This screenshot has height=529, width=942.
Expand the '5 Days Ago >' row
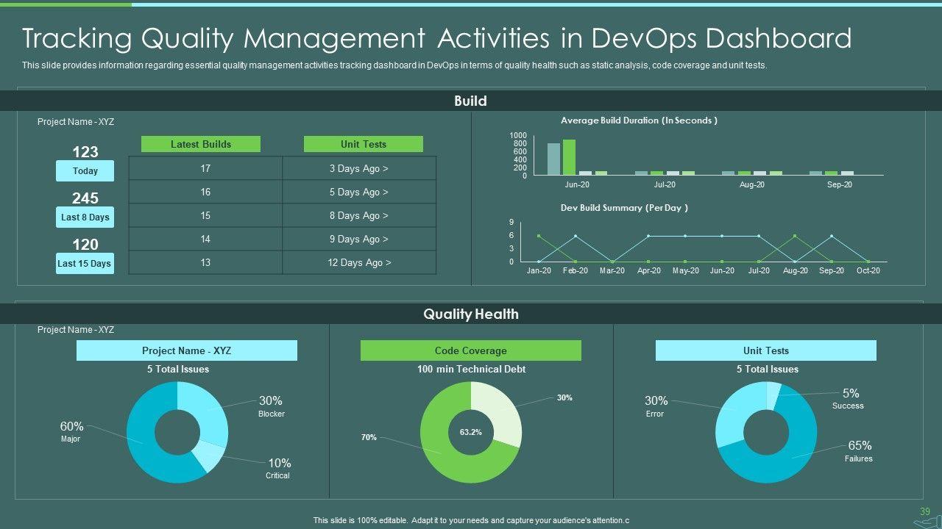point(359,192)
